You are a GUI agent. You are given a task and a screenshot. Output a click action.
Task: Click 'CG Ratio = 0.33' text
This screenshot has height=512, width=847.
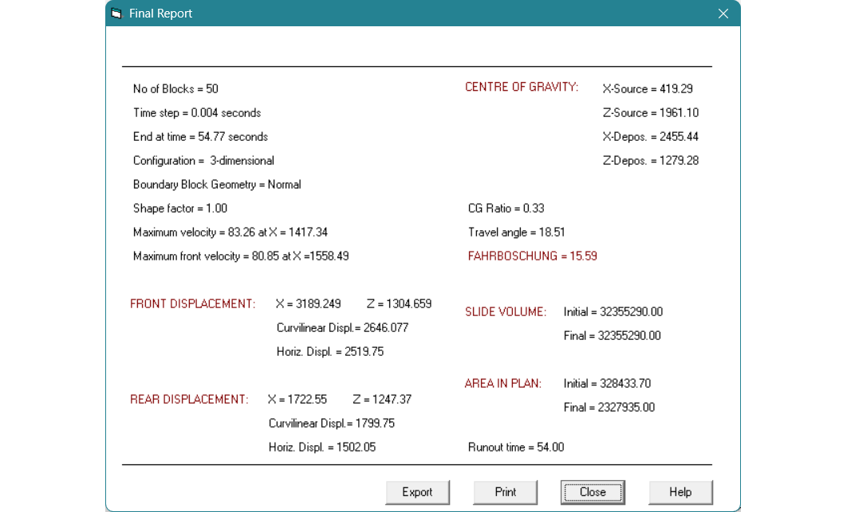coord(506,209)
